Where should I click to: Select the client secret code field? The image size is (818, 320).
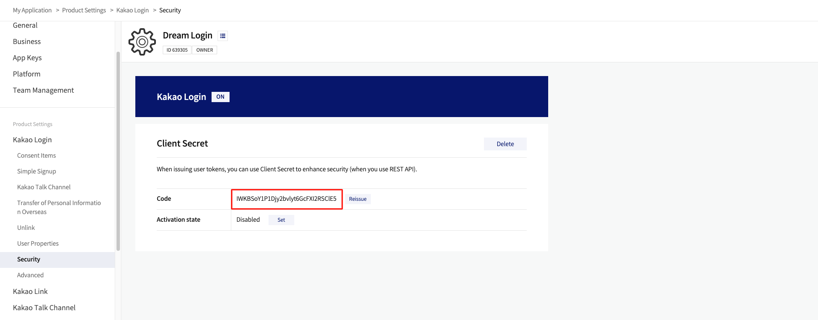287,199
